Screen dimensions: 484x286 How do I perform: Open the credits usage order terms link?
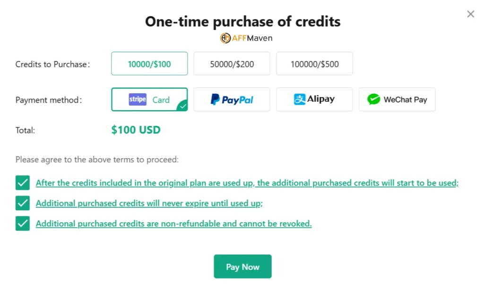(x=247, y=183)
